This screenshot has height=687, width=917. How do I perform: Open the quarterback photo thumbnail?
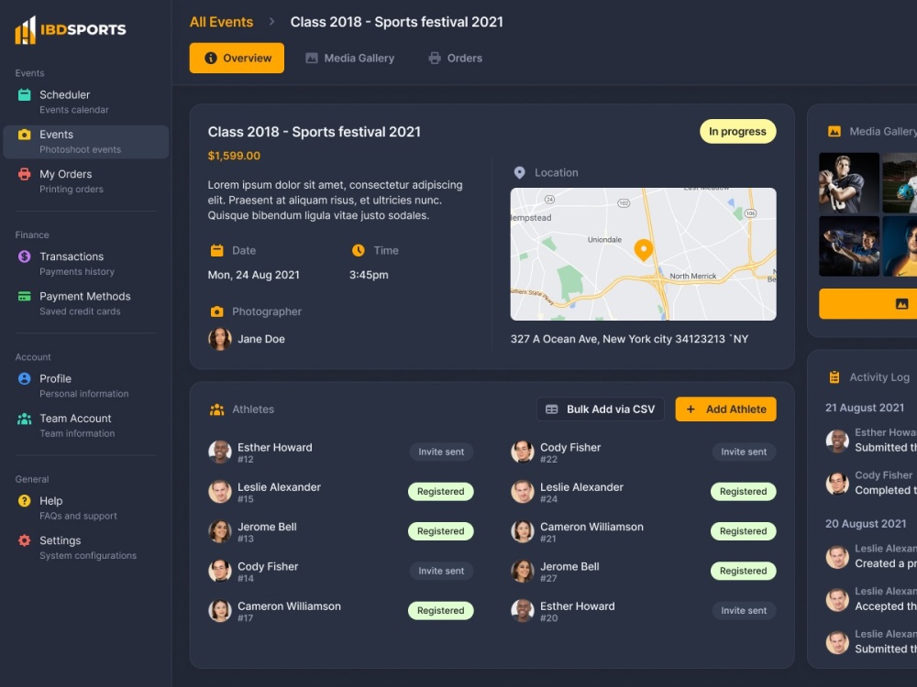pyautogui.click(x=849, y=183)
